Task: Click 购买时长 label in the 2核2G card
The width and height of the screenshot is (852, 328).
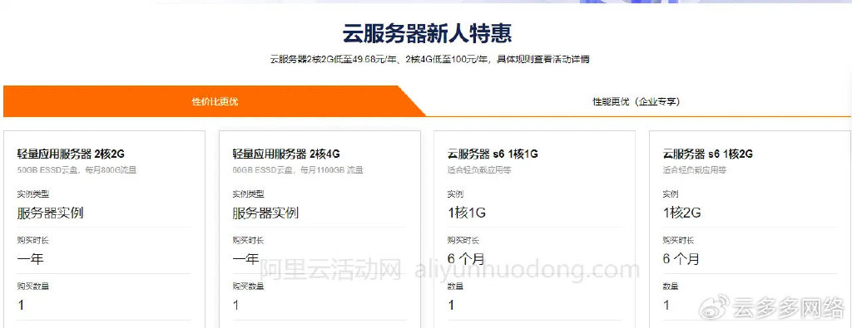Action: tap(33, 240)
